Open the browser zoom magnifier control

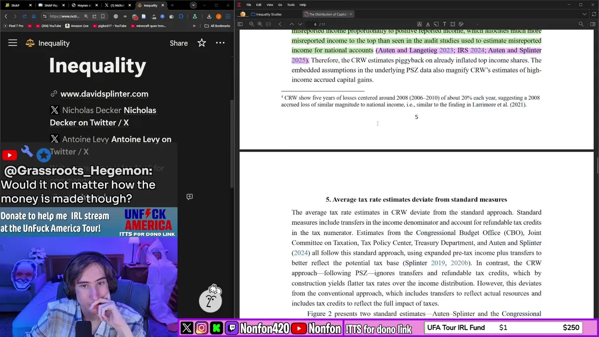click(x=86, y=16)
